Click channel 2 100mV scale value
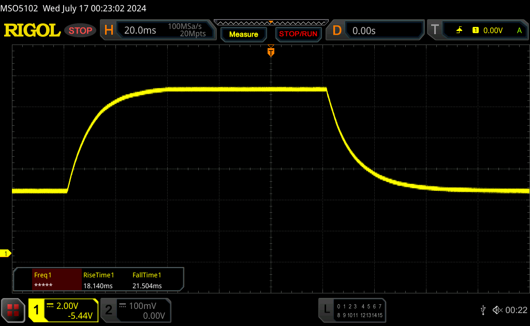 (x=143, y=306)
